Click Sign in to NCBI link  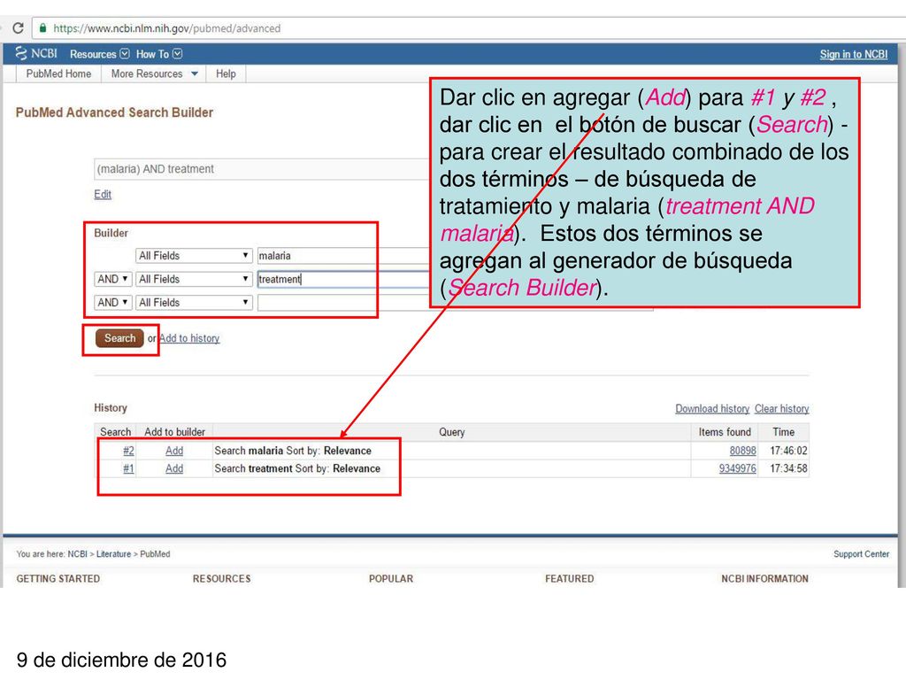pyautogui.click(x=854, y=54)
